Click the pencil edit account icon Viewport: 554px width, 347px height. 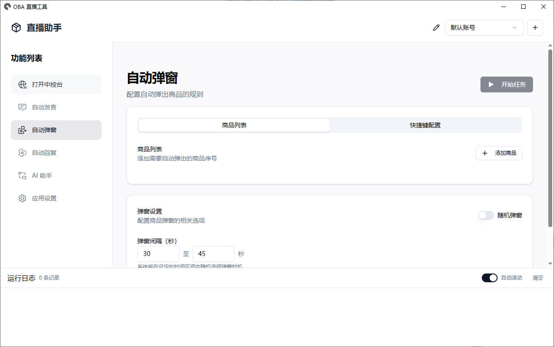[x=436, y=28]
